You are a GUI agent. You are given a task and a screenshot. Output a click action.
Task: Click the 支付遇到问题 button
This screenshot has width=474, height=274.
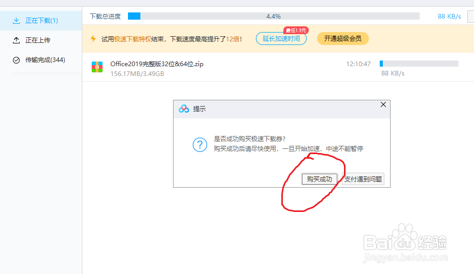363,179
